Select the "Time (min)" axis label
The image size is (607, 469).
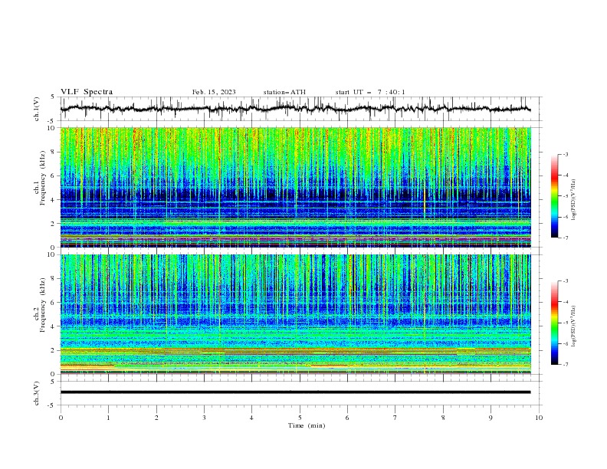(307, 425)
